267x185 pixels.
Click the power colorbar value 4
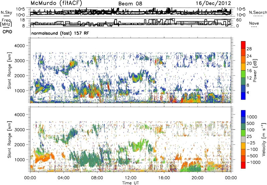tap(248, 93)
